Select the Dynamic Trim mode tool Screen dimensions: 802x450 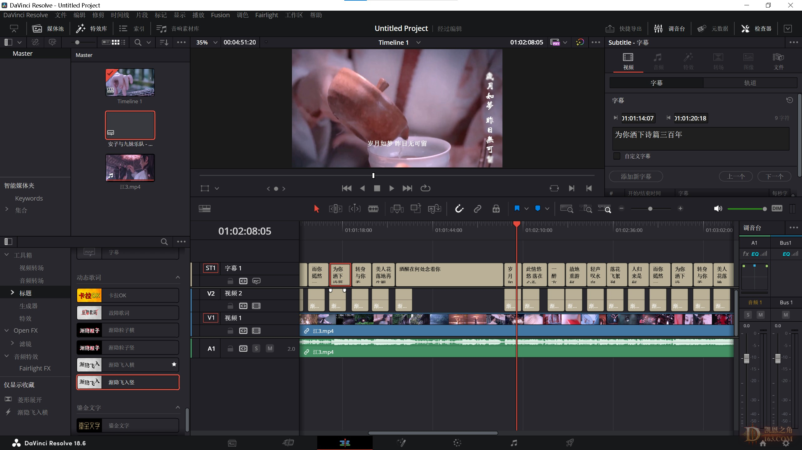click(x=354, y=209)
